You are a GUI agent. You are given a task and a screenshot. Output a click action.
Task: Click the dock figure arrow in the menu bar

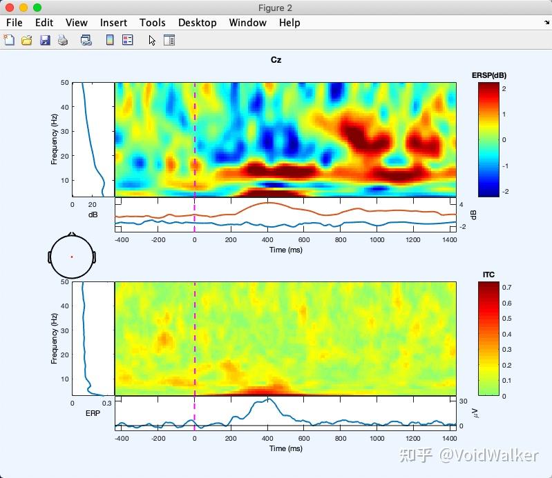(x=546, y=23)
